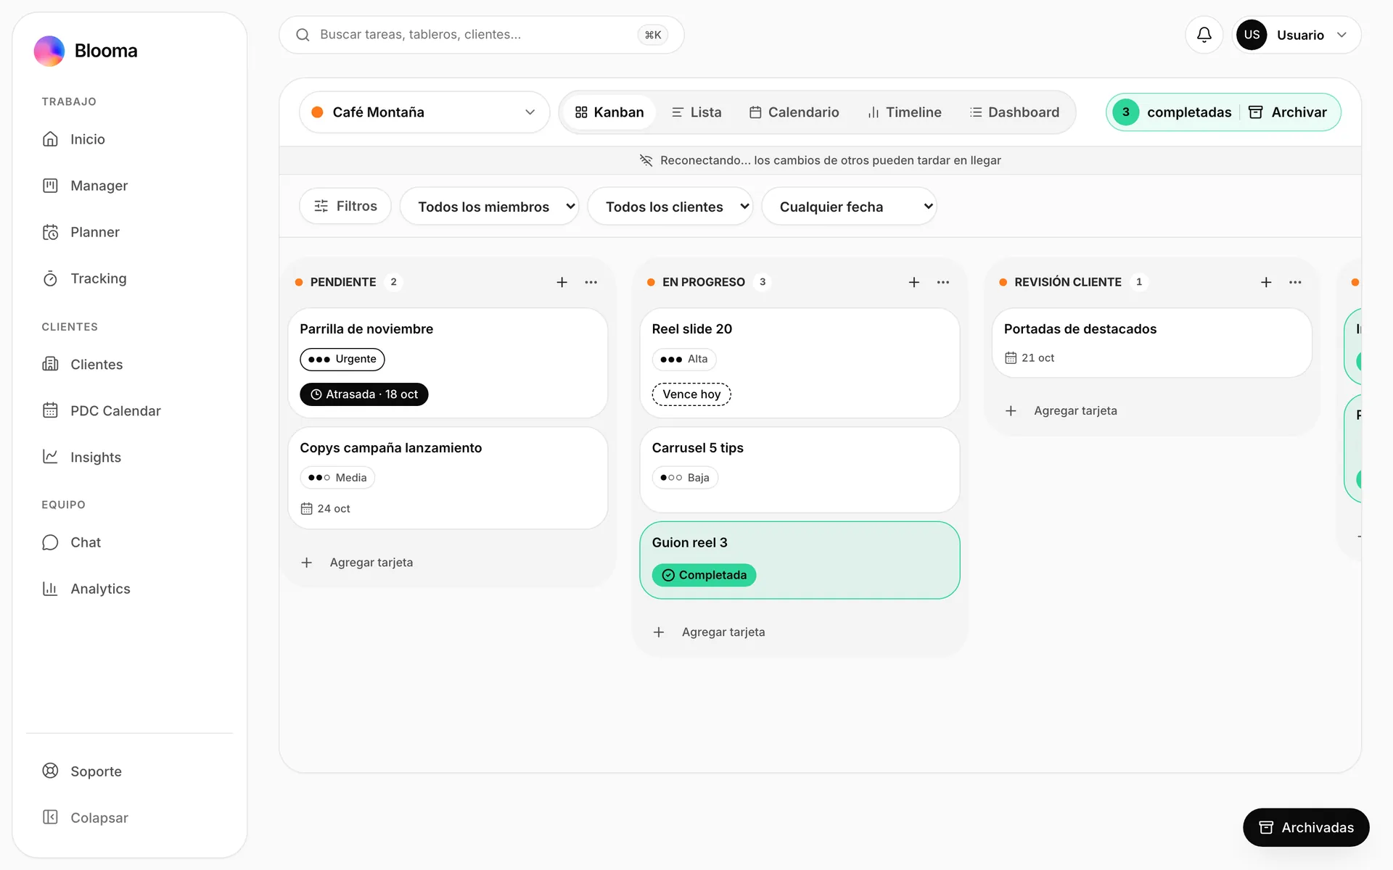The height and width of the screenshot is (870, 1393).
Task: Click plus icon on the REVISIÓN CLIENTE column
Action: pyautogui.click(x=1266, y=282)
